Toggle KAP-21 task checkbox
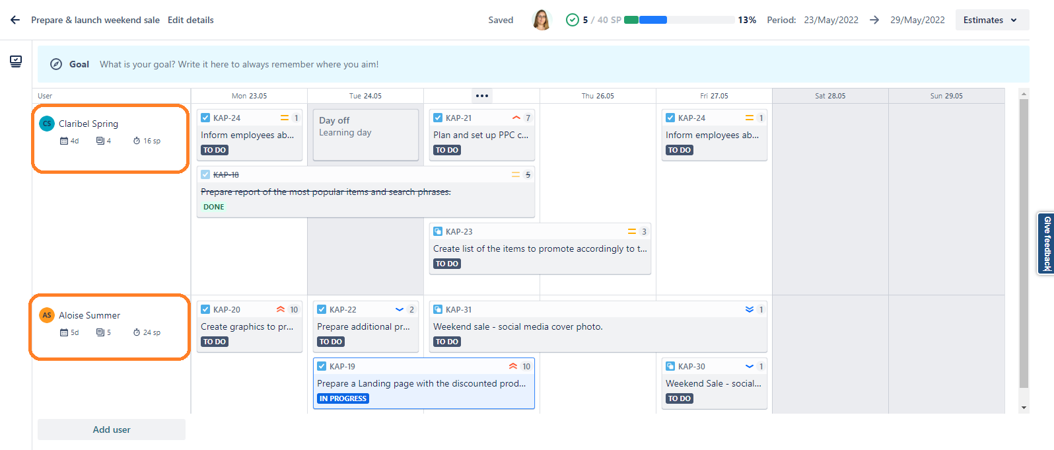The width and height of the screenshot is (1054, 450). click(438, 118)
